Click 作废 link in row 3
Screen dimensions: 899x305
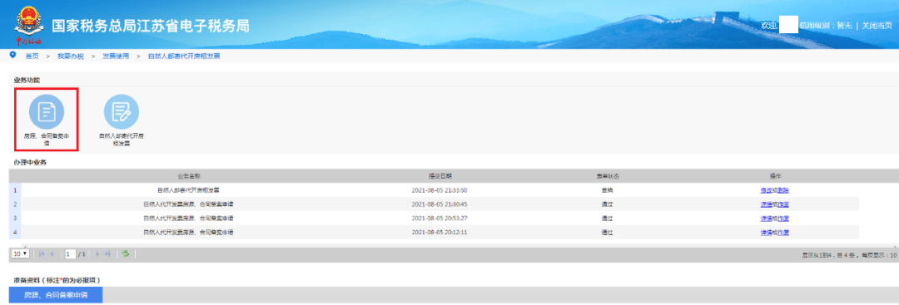(783, 218)
